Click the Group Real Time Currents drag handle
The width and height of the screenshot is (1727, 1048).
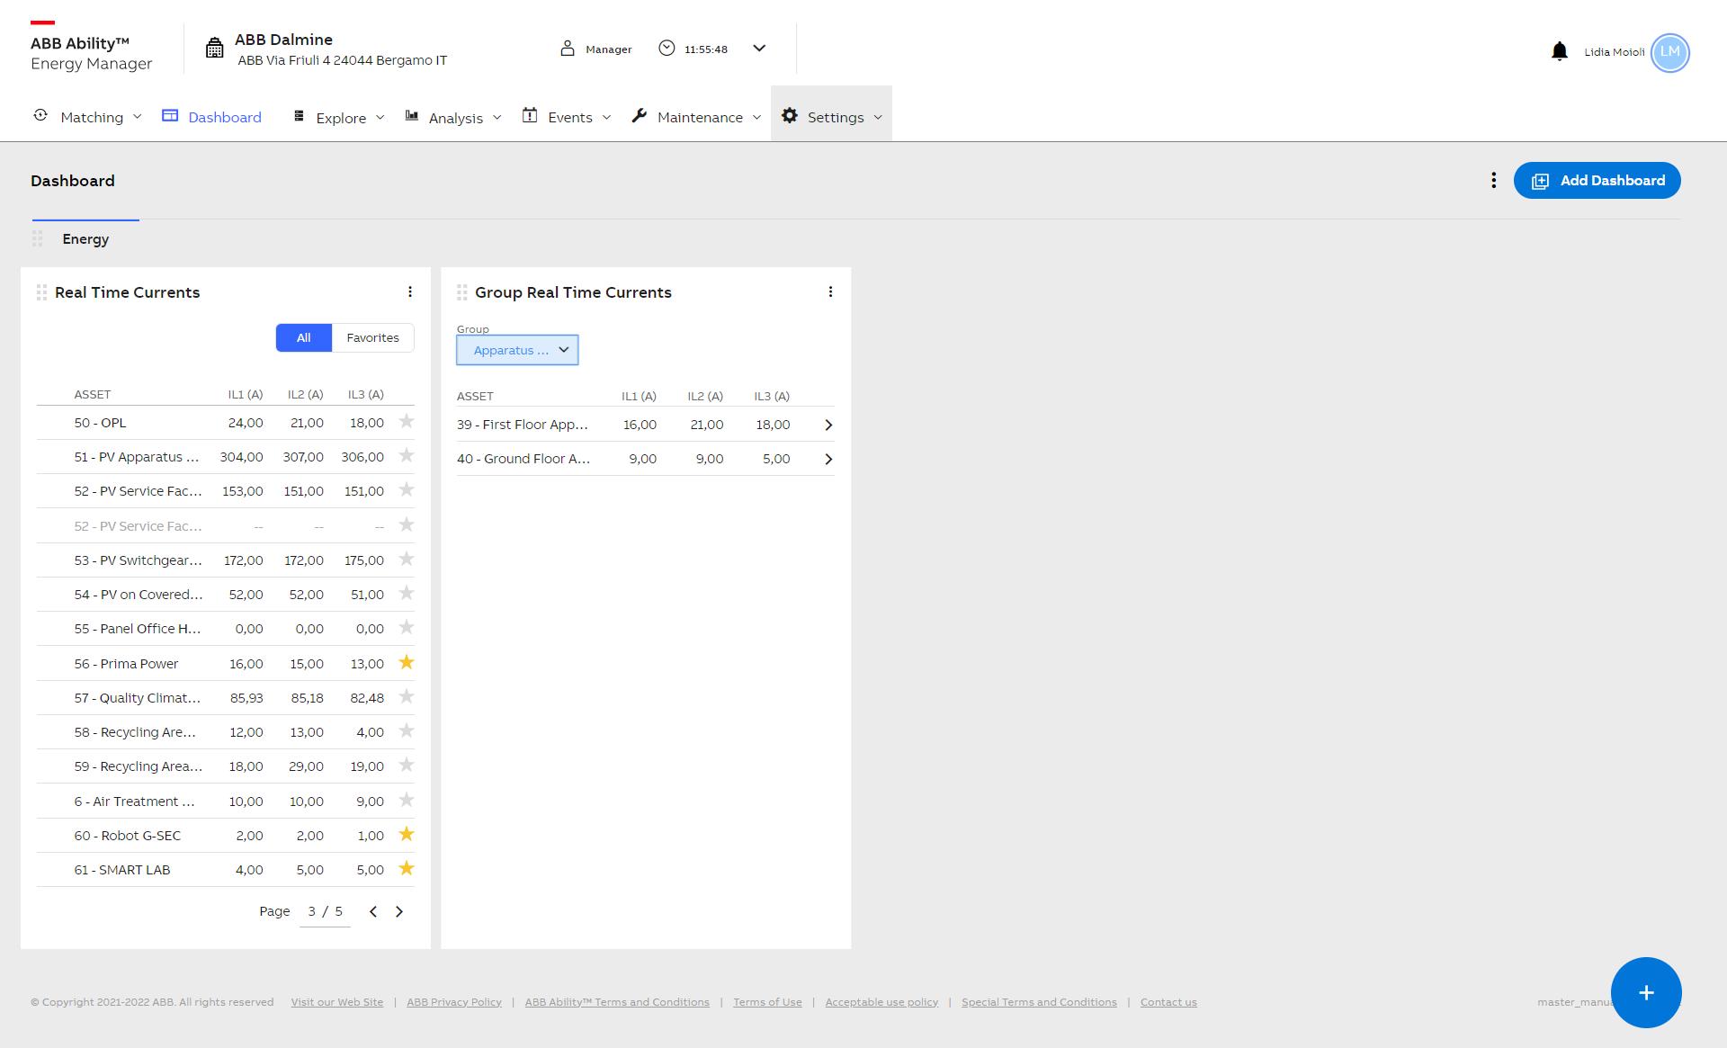pyautogui.click(x=461, y=292)
